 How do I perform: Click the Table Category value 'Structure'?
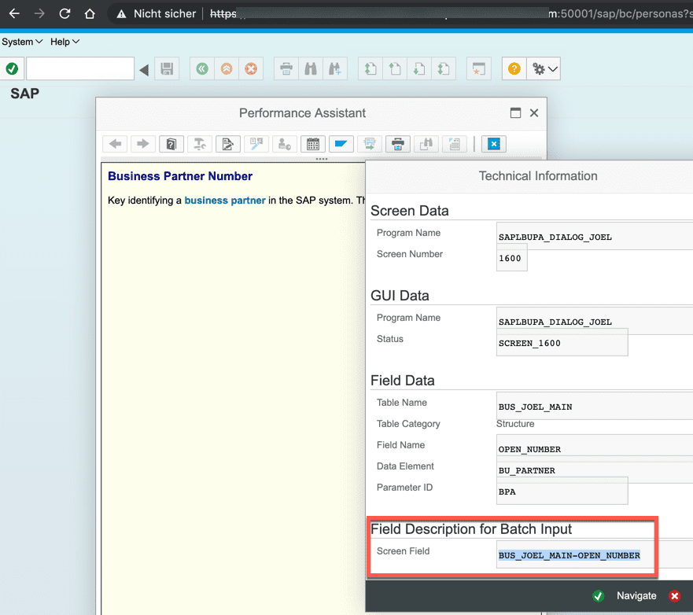[x=515, y=424]
